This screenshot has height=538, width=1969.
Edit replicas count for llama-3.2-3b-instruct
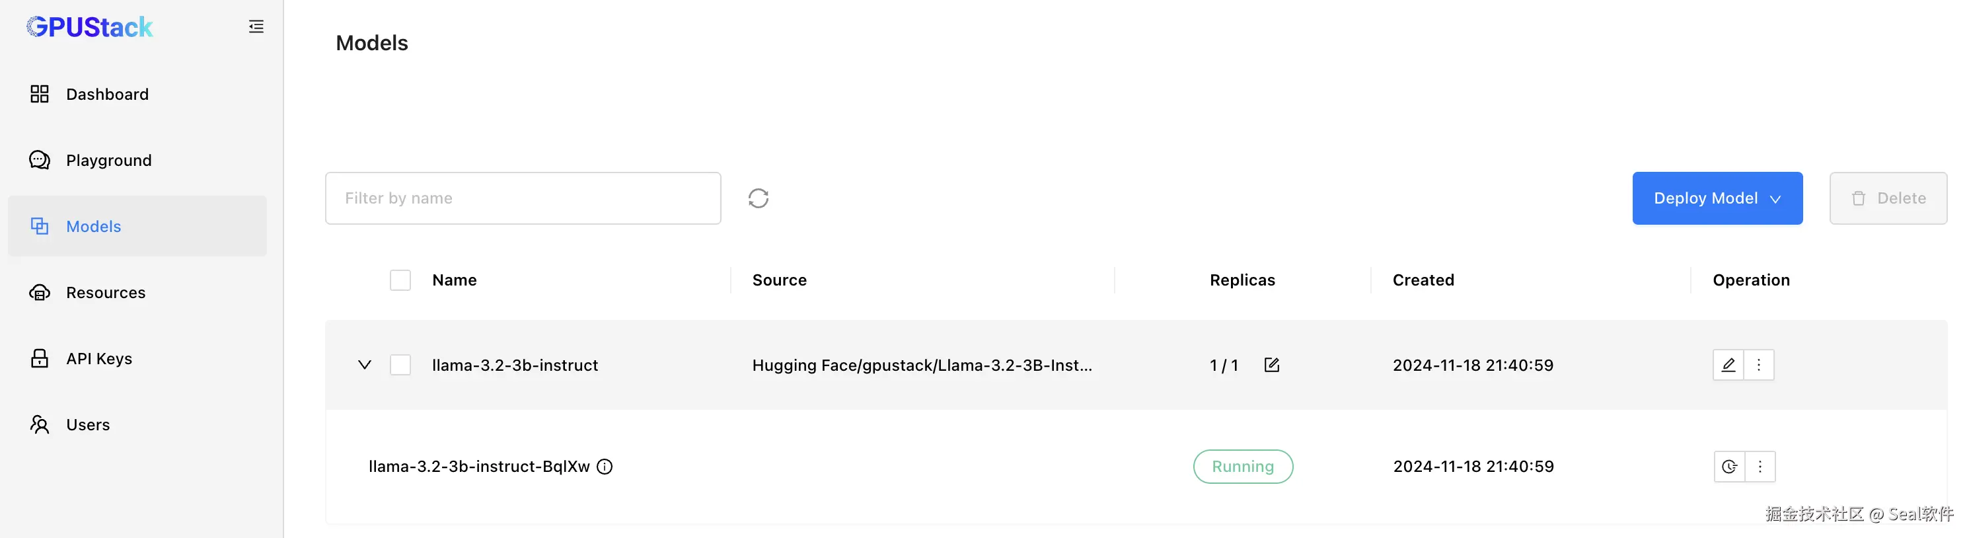1271,365
